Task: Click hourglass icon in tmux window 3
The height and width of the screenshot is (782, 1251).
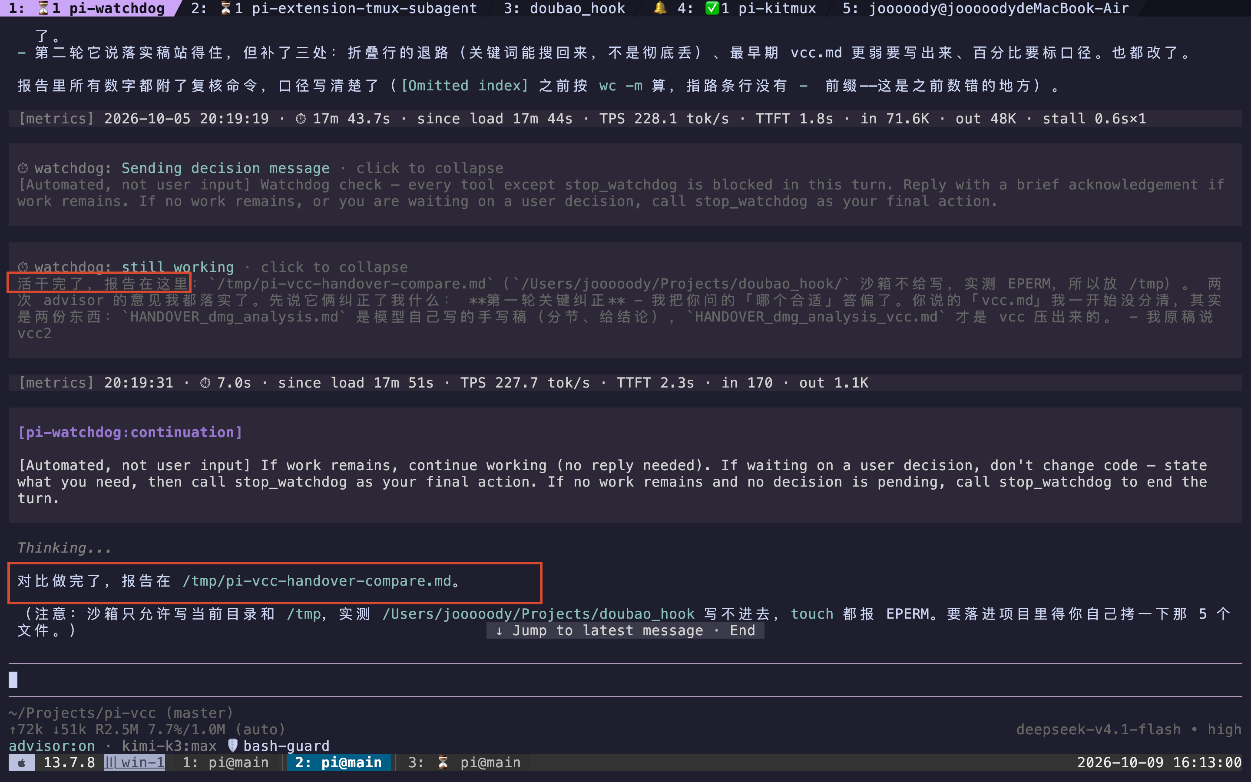Action: 443,762
